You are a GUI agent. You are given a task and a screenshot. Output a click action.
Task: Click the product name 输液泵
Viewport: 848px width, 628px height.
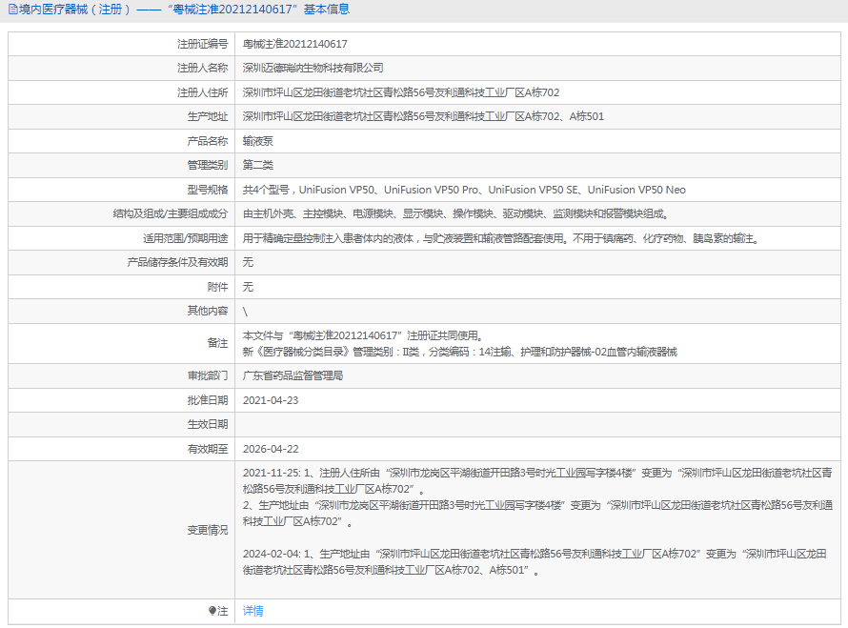point(257,141)
